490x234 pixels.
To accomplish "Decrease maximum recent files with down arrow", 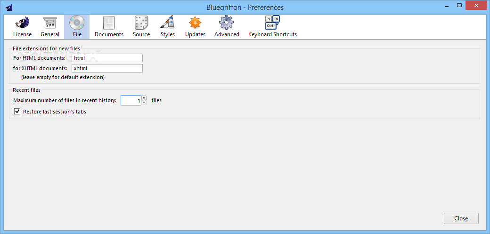I will pyautogui.click(x=144, y=103).
